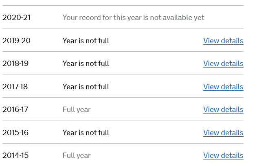Image resolution: width=257 pixels, height=166 pixels.
Task: Click the 2015-16 year label
Action: click(16, 133)
